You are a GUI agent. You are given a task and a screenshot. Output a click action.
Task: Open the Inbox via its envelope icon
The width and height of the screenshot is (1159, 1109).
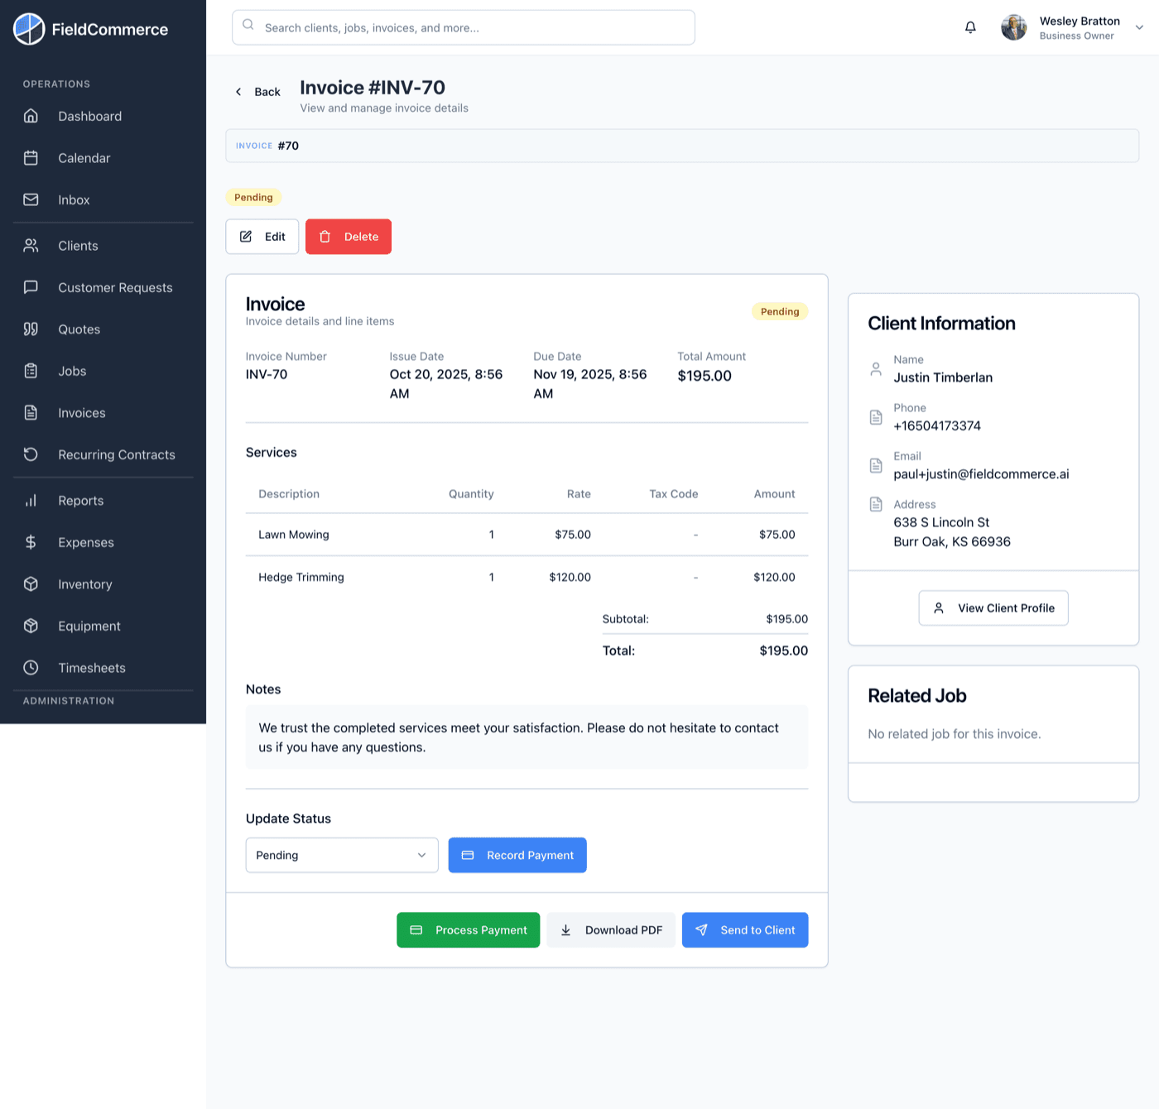[31, 199]
